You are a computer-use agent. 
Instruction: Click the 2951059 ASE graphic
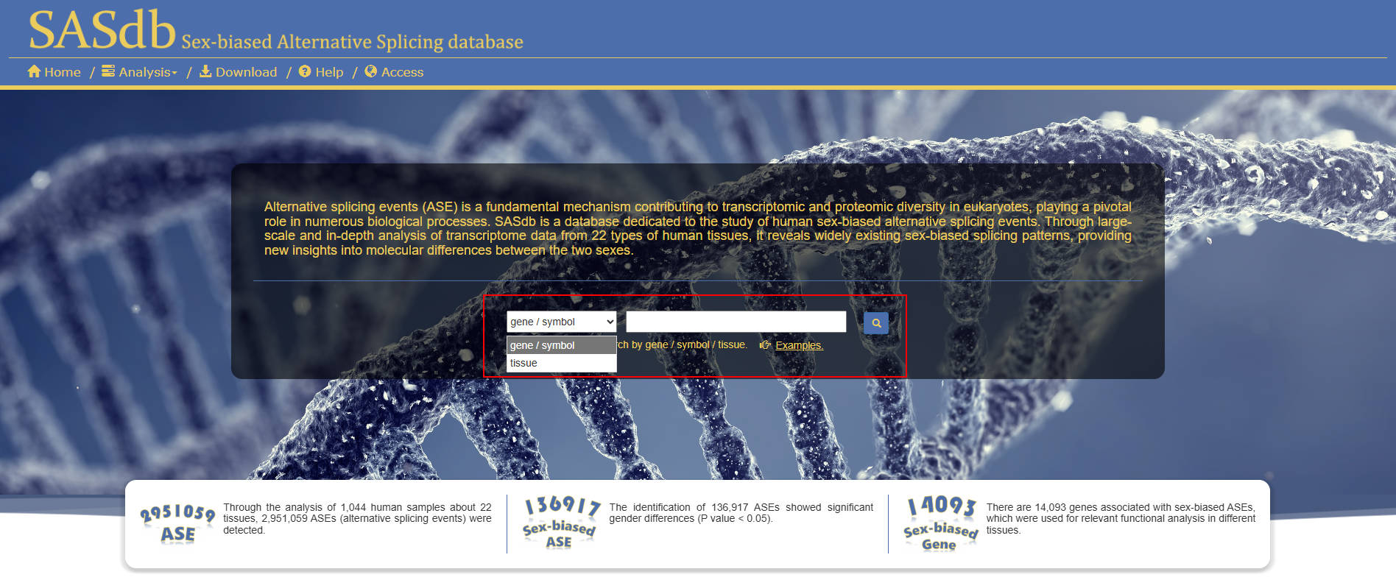177,523
